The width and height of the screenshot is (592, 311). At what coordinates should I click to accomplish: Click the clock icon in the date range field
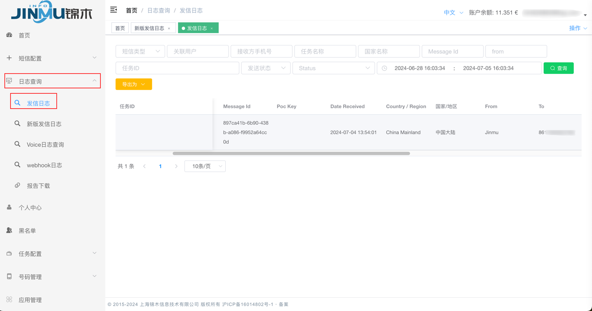coord(384,68)
